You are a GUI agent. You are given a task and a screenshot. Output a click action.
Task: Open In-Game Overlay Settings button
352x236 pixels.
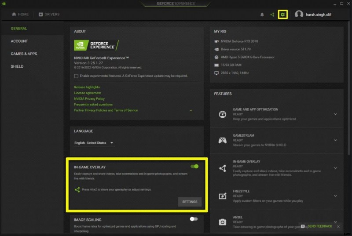(190, 202)
